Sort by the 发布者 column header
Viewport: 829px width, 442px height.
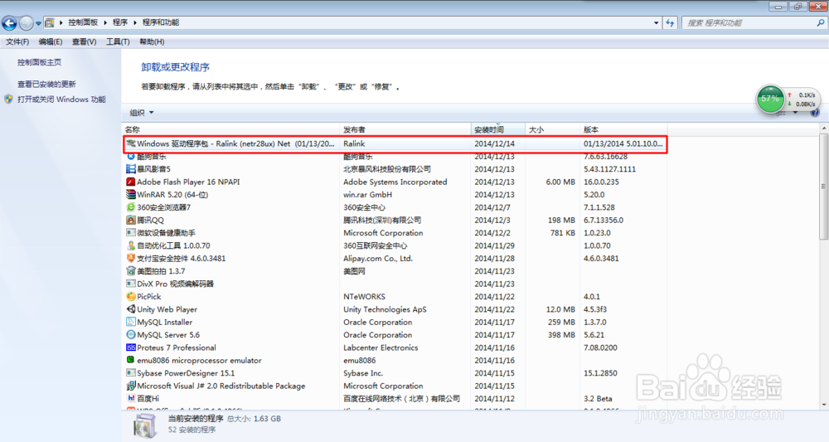(405, 129)
